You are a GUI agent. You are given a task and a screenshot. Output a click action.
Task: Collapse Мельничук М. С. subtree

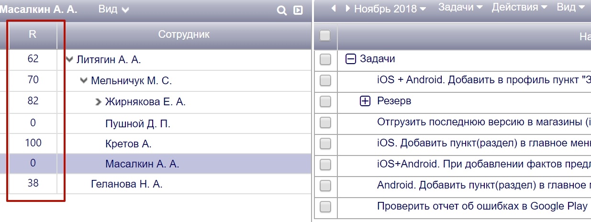(x=84, y=80)
